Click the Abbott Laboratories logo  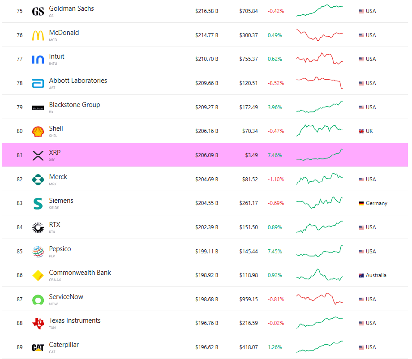click(38, 83)
